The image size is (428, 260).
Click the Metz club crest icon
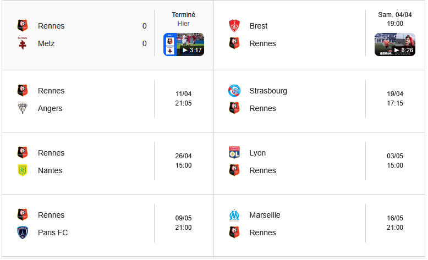click(23, 44)
